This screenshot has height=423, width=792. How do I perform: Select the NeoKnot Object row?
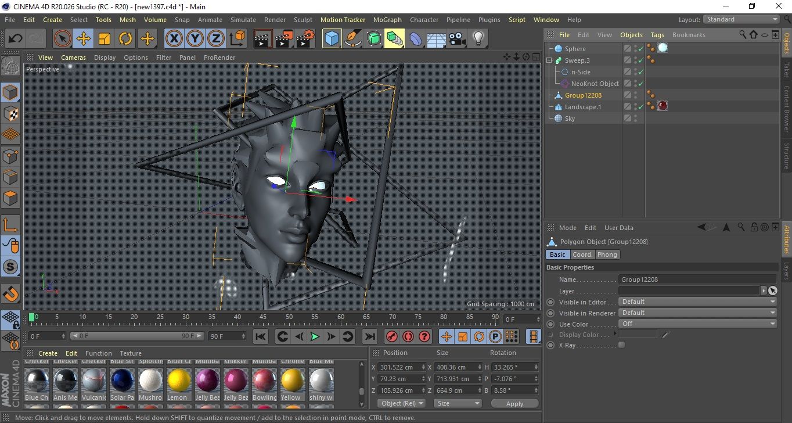tap(595, 84)
